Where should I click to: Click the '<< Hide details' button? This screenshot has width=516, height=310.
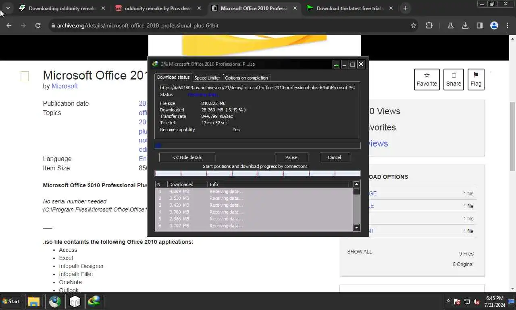187,157
